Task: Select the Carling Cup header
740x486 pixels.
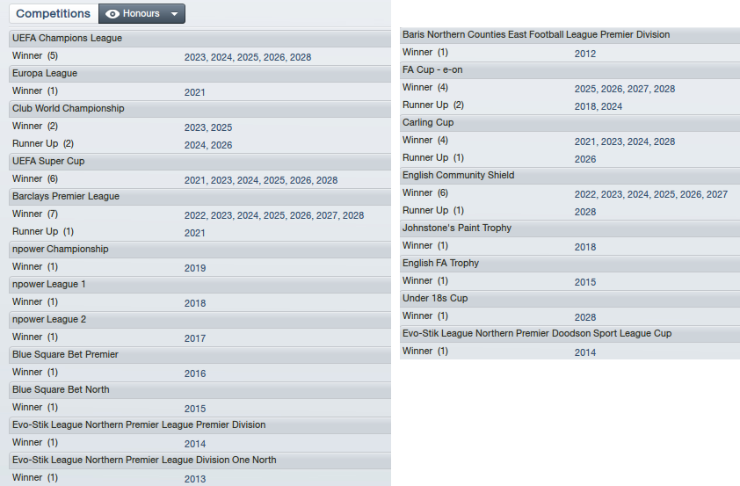Action: pos(570,123)
